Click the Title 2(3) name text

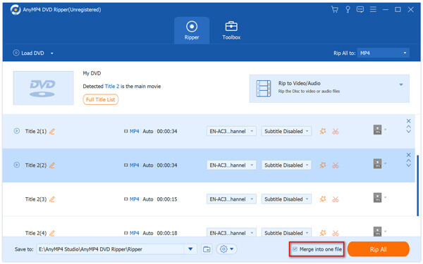(x=36, y=199)
